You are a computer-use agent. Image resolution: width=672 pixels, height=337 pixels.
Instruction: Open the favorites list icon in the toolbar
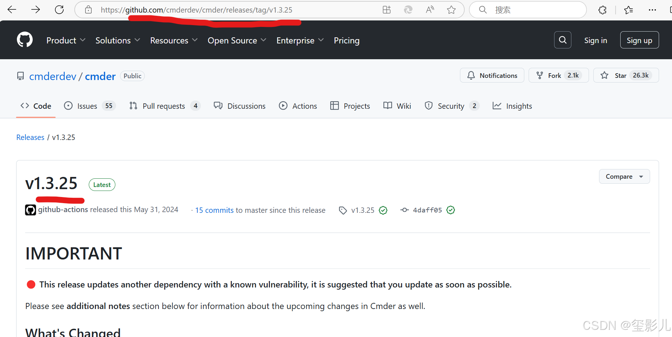pyautogui.click(x=629, y=10)
